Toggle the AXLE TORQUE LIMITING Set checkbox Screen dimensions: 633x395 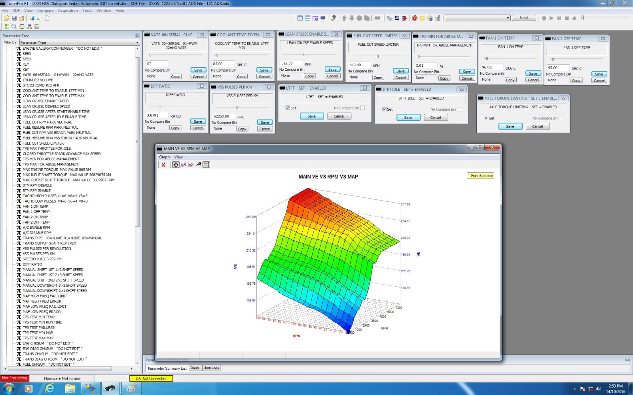click(x=486, y=118)
